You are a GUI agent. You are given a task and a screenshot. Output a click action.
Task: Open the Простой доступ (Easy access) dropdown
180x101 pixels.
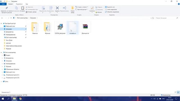pyautogui.click(x=81, y=10)
